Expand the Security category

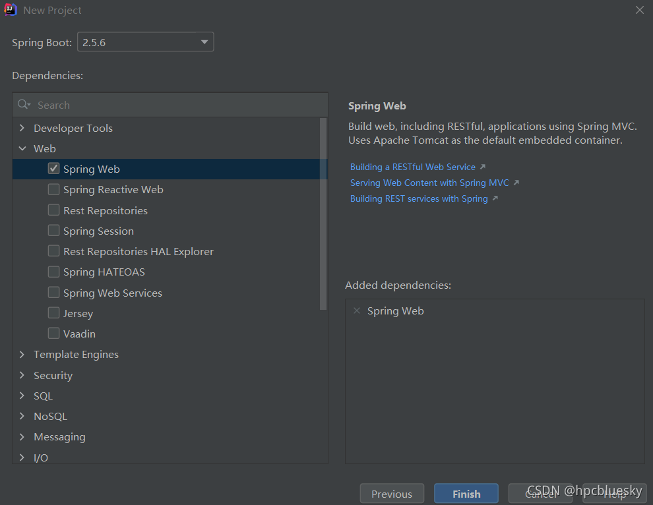[22, 375]
